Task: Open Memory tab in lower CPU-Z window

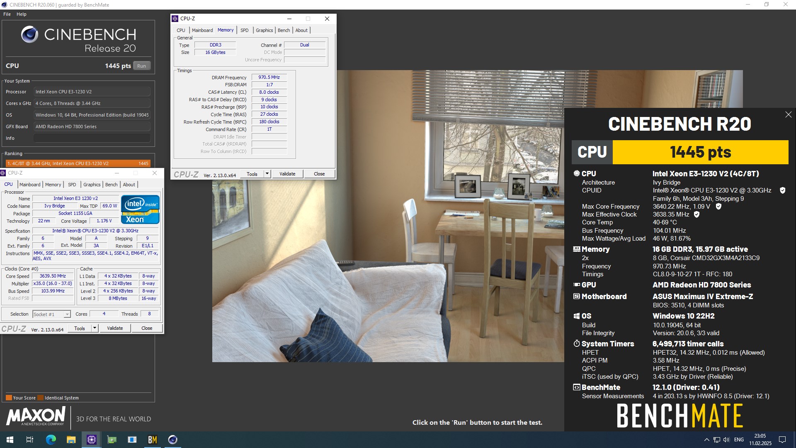Action: [53, 185]
